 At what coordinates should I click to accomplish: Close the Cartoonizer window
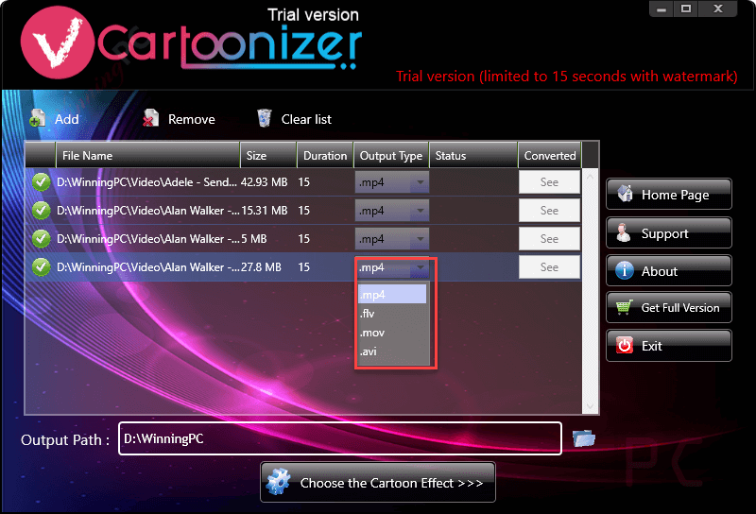(x=718, y=9)
